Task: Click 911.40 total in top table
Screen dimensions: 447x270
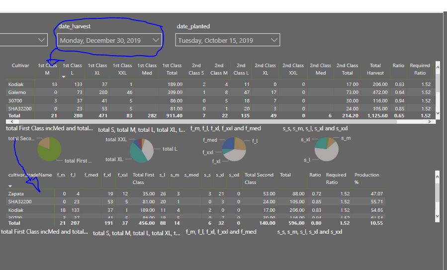Action: pyautogui.click(x=174, y=115)
